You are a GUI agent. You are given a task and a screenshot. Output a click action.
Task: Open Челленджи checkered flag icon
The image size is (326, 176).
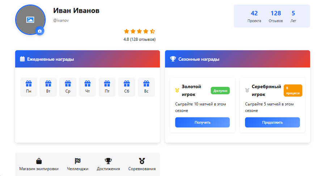(x=77, y=161)
